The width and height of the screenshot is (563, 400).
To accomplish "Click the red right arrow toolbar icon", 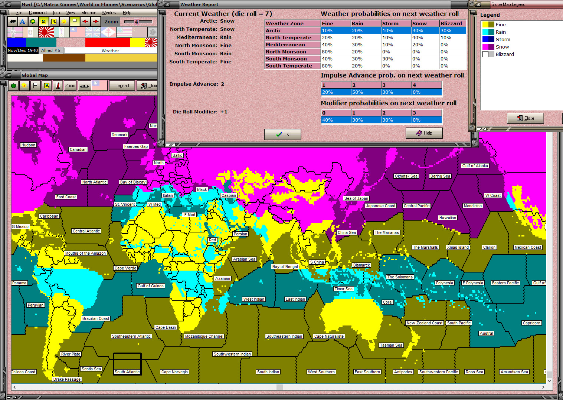I will pos(96,22).
